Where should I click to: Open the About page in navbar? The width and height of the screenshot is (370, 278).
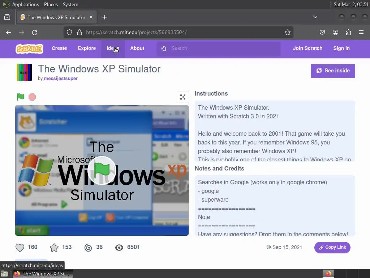coord(137,48)
